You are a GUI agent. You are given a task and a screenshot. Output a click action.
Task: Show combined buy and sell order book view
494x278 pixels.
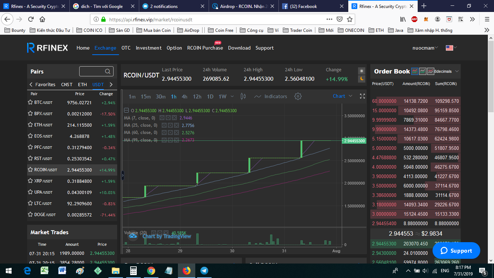click(415, 71)
